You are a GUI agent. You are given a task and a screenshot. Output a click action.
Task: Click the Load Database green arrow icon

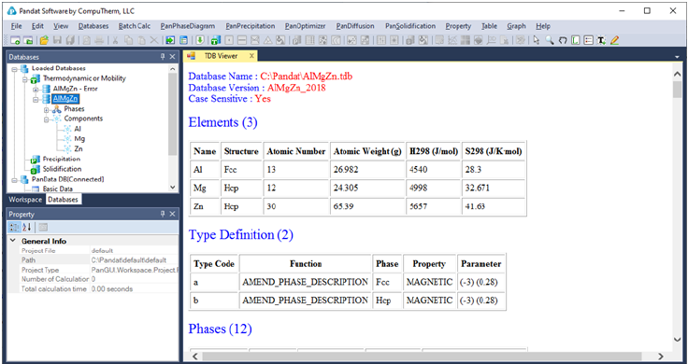(x=170, y=40)
